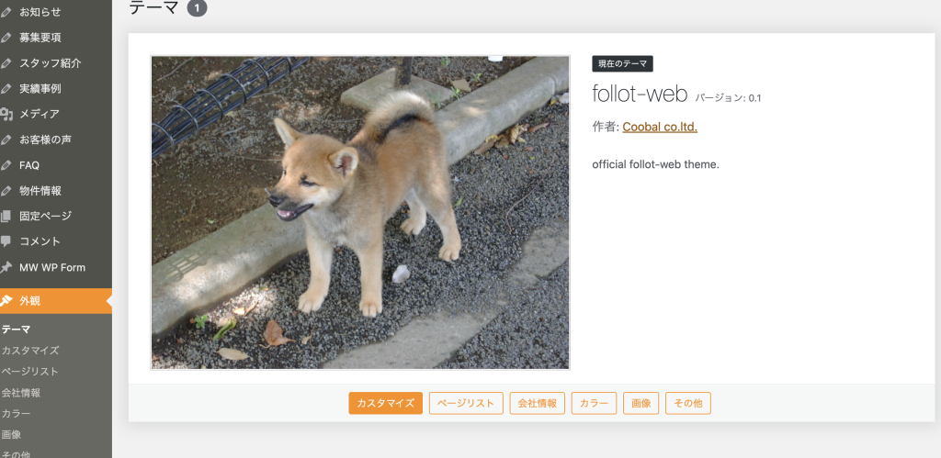Open the FAQ menu item
Screen dimensions: 941x458
pyautogui.click(x=29, y=165)
